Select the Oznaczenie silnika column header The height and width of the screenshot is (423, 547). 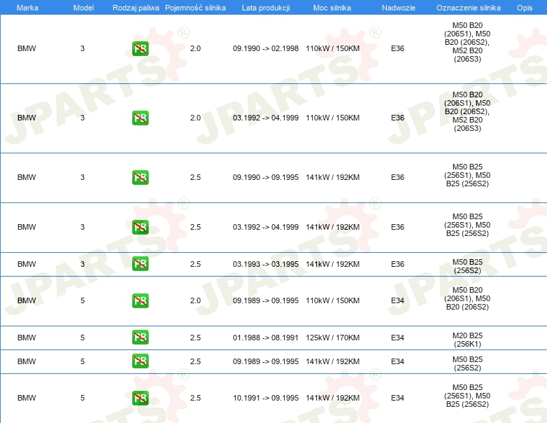(x=469, y=8)
